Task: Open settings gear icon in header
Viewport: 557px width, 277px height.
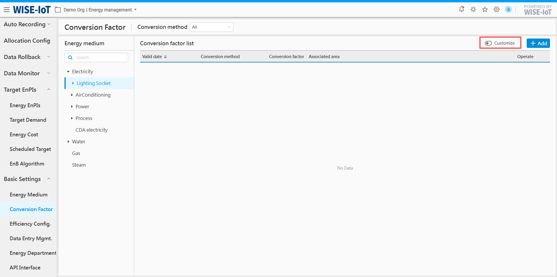Action: [x=496, y=10]
